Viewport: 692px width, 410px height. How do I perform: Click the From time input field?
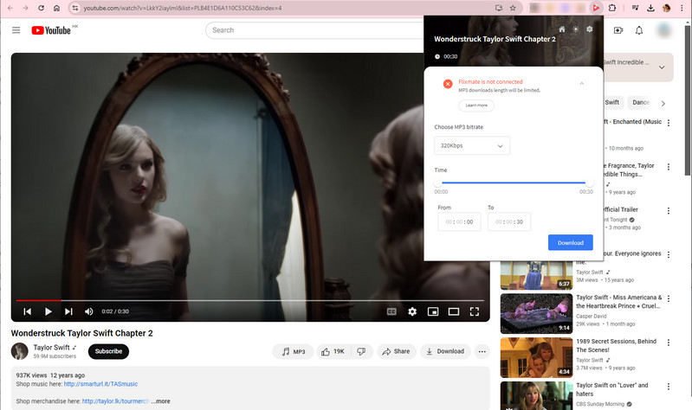459,221
